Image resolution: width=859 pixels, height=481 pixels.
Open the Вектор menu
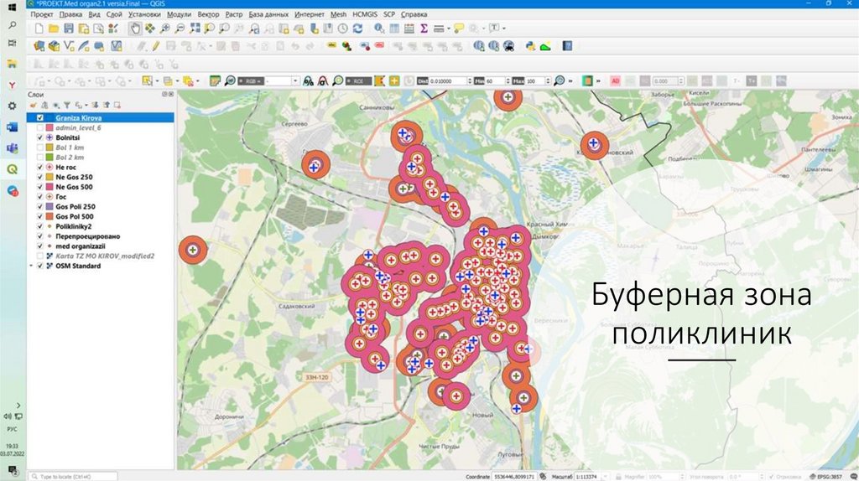click(208, 14)
